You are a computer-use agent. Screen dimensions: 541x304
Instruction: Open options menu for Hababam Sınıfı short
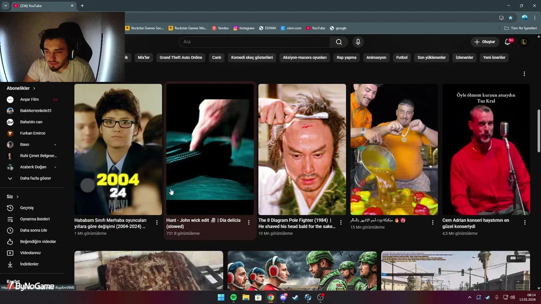pyautogui.click(x=157, y=223)
